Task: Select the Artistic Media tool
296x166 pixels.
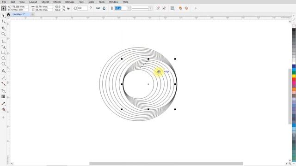Action: pos(3,47)
